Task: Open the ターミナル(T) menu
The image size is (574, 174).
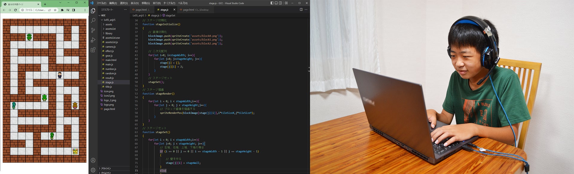Action: [x=169, y=3]
